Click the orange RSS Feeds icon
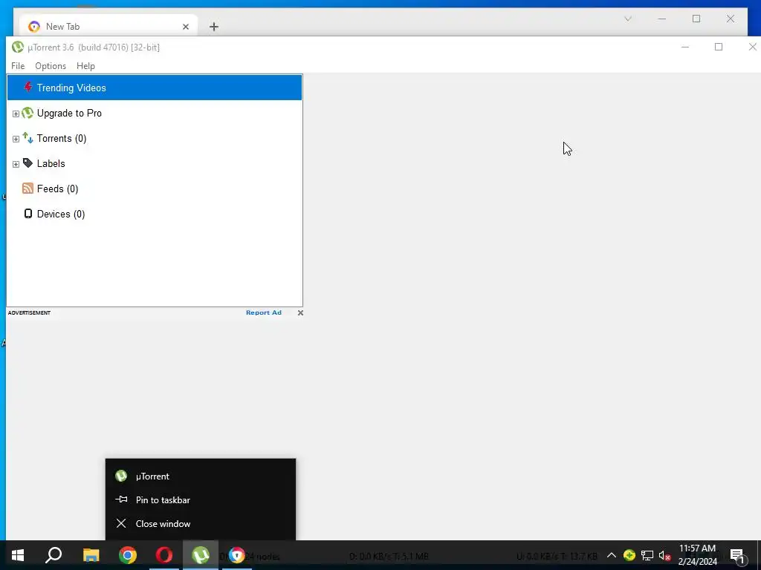The width and height of the screenshot is (761, 570). (27, 189)
